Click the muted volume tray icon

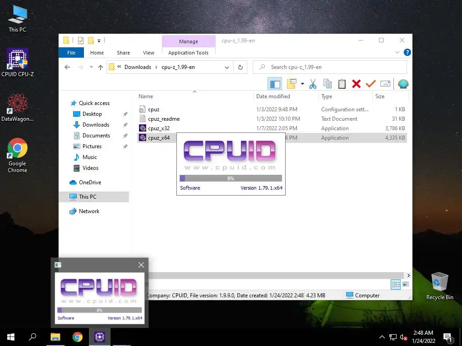click(x=403, y=337)
